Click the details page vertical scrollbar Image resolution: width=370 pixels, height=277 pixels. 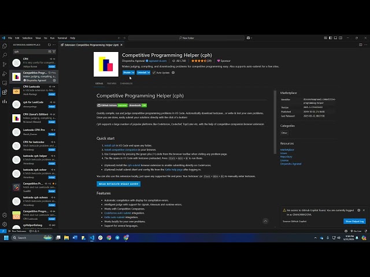pos(275,122)
